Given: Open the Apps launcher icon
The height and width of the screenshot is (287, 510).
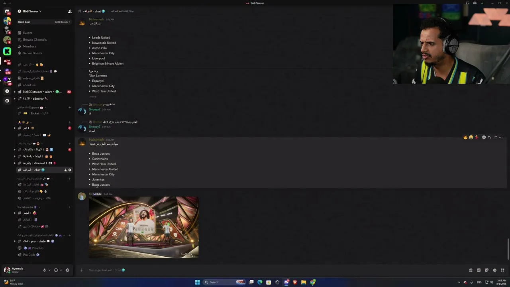Looking at the screenshot, I should pyautogui.click(x=503, y=270).
